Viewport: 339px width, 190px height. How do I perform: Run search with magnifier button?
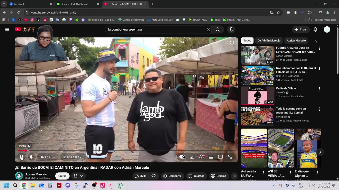pyautogui.click(x=218, y=30)
